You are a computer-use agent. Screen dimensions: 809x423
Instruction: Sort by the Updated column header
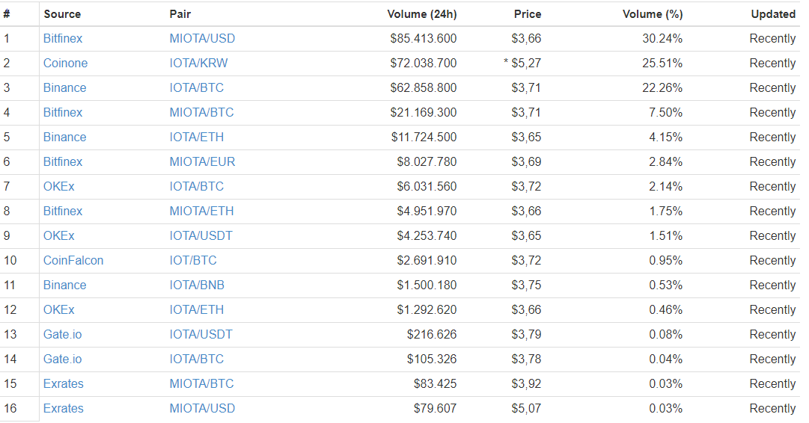coord(773,14)
